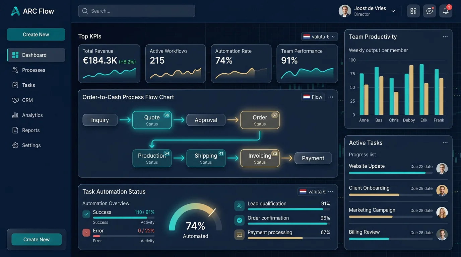Open the valuta € dropdown in Top KPIs

coord(319,37)
